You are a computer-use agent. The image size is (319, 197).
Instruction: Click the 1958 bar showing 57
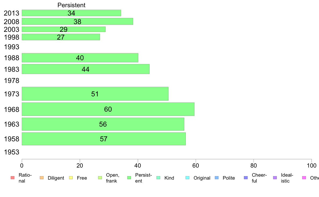pyautogui.click(x=104, y=139)
